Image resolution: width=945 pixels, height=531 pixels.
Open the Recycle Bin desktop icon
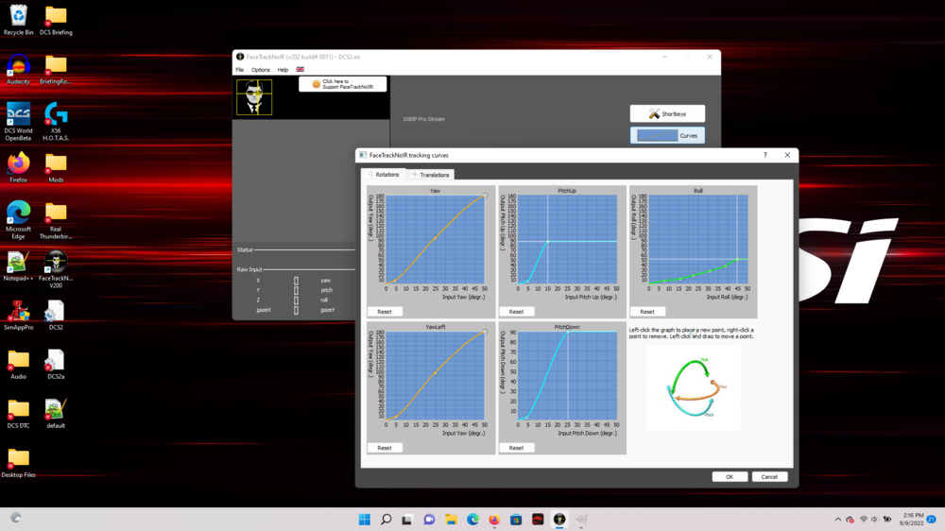click(x=19, y=19)
